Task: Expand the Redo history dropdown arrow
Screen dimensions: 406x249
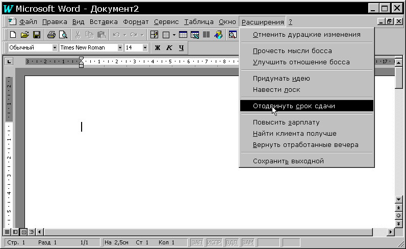Action: pyautogui.click(x=142, y=35)
